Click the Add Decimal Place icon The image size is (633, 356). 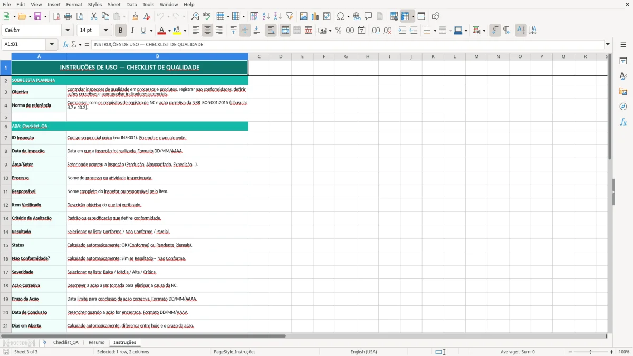376,31
